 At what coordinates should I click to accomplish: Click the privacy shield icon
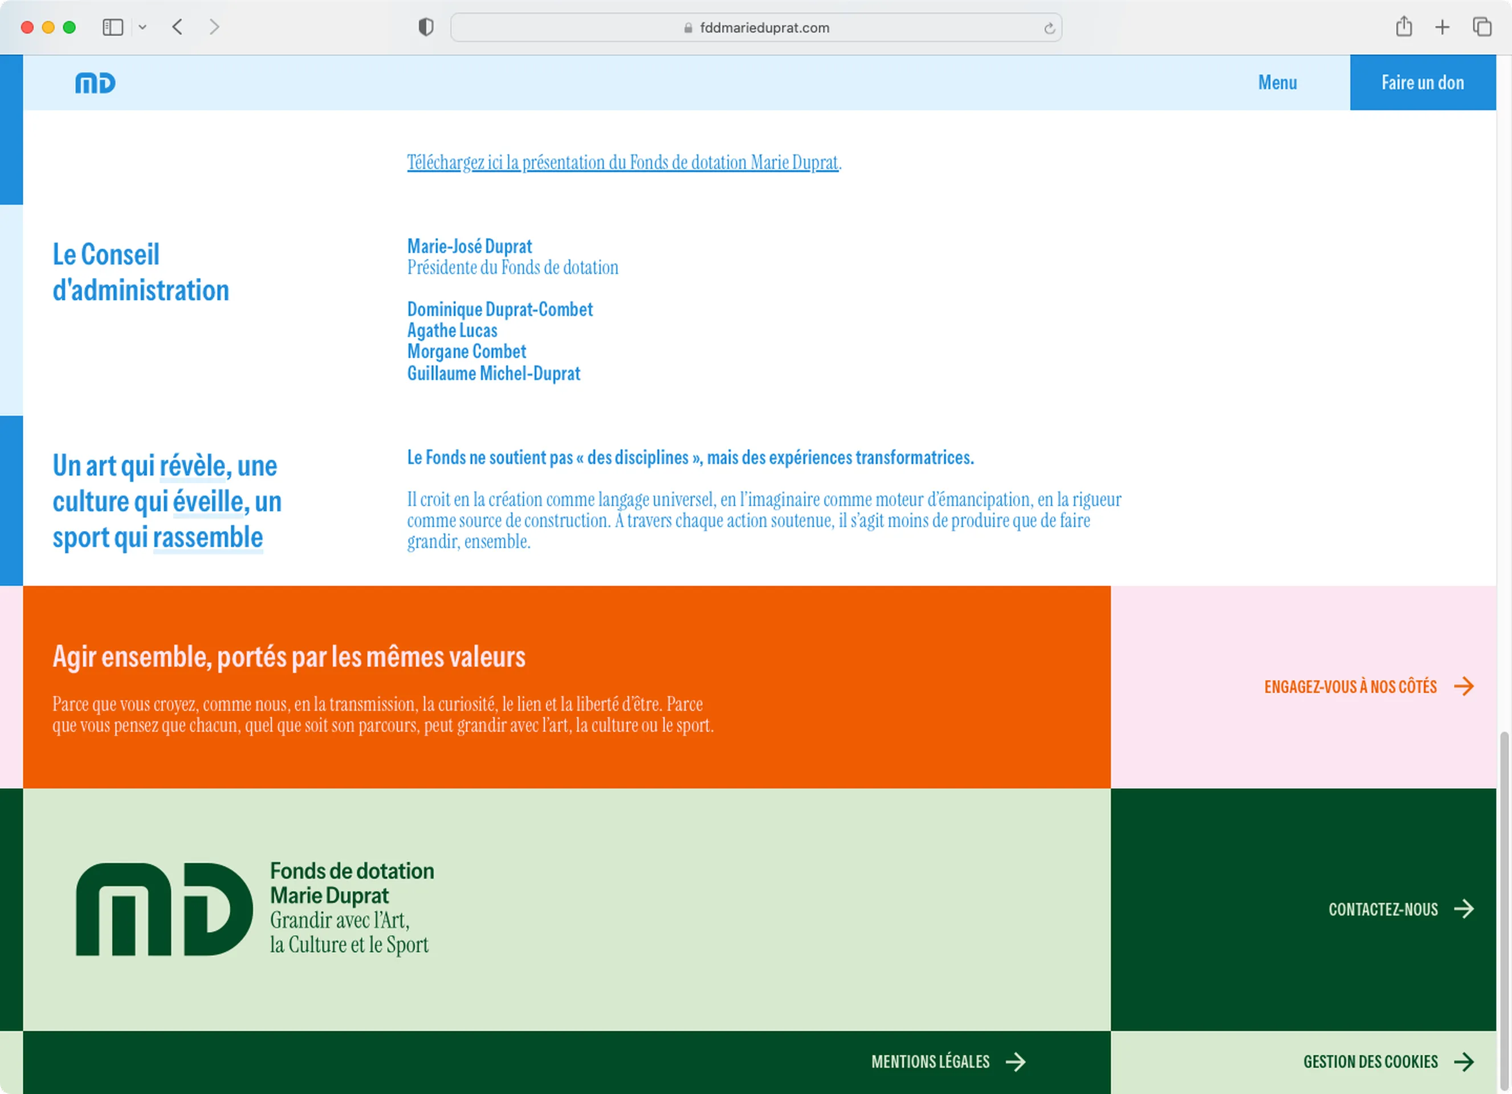[426, 27]
